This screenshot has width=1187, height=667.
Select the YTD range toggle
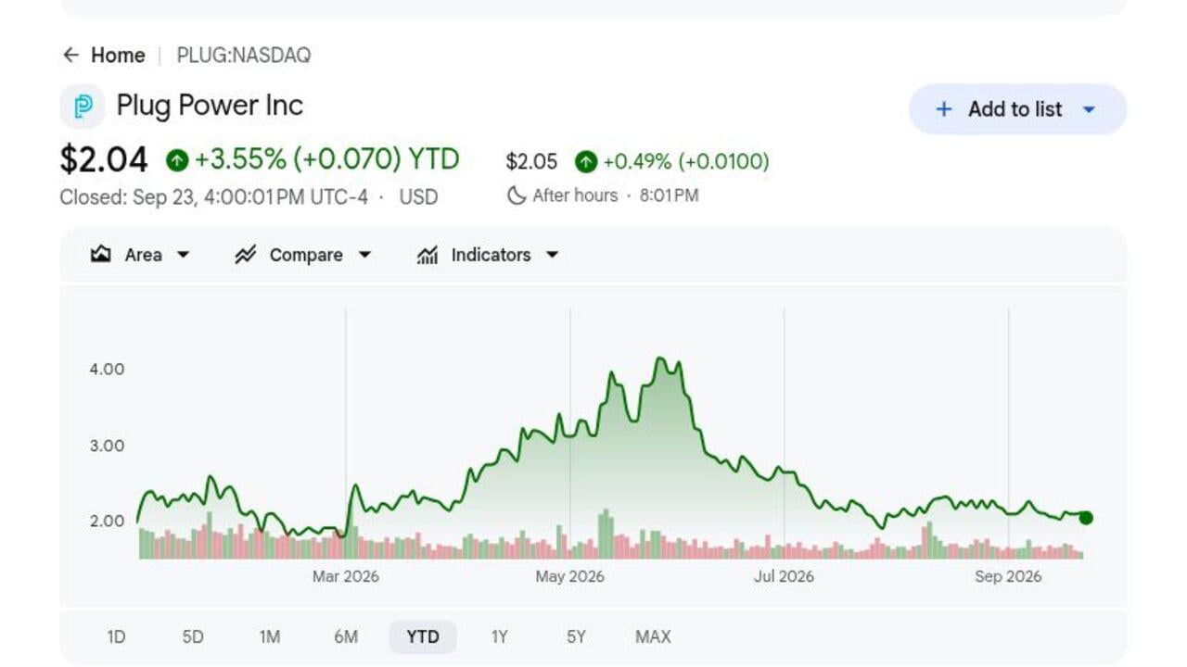point(423,636)
